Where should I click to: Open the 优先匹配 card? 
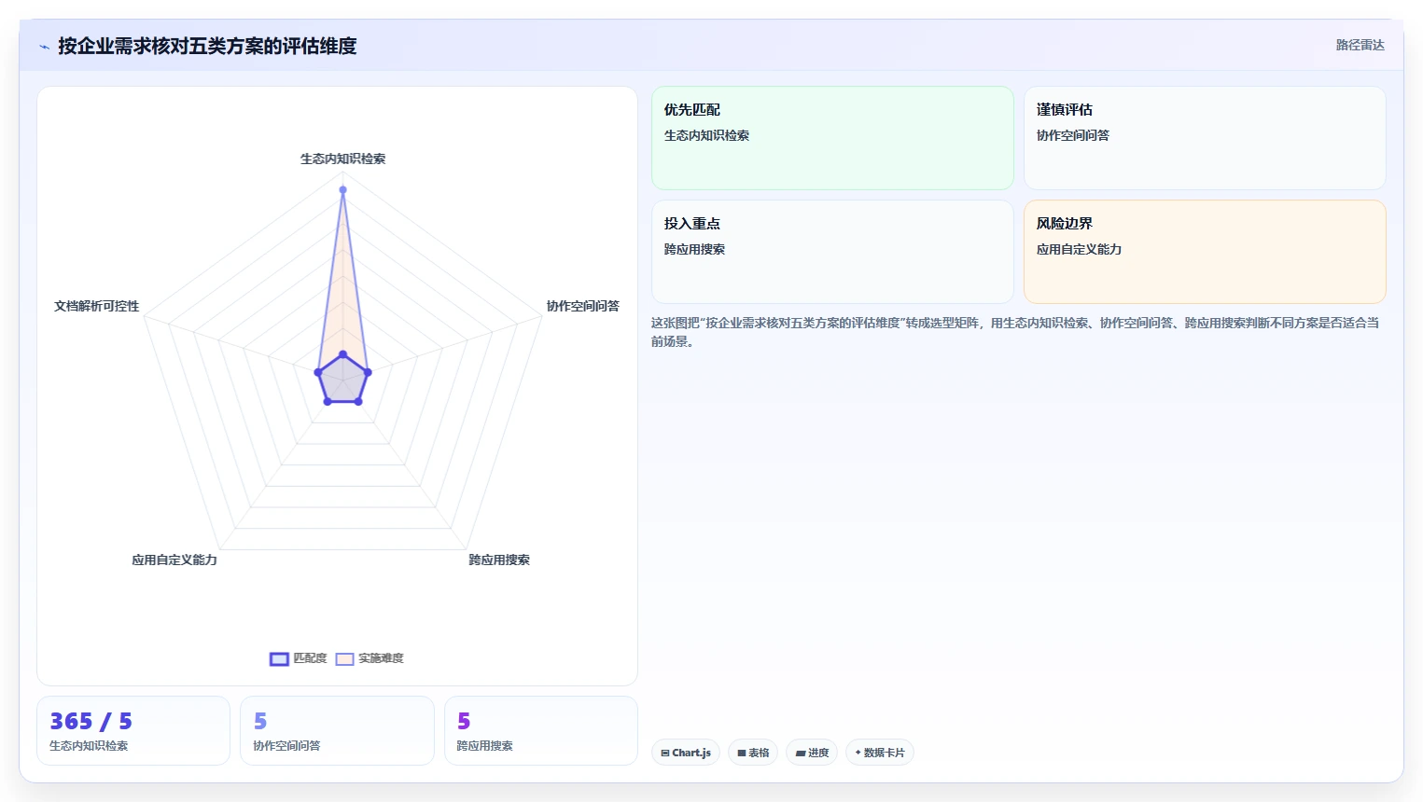(832, 138)
